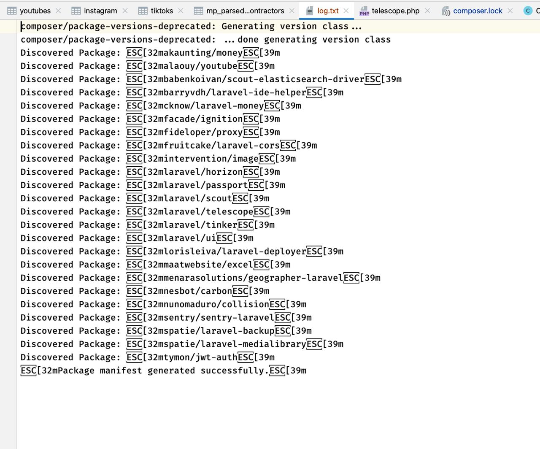The width and height of the screenshot is (540, 449).
Task: Click the 'done generating version class' line
Action: pyautogui.click(x=205, y=40)
